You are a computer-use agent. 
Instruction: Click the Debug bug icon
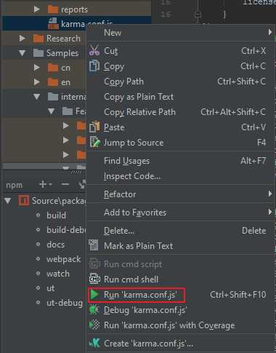click(94, 310)
